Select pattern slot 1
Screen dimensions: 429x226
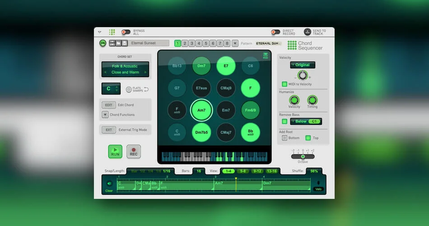point(177,43)
